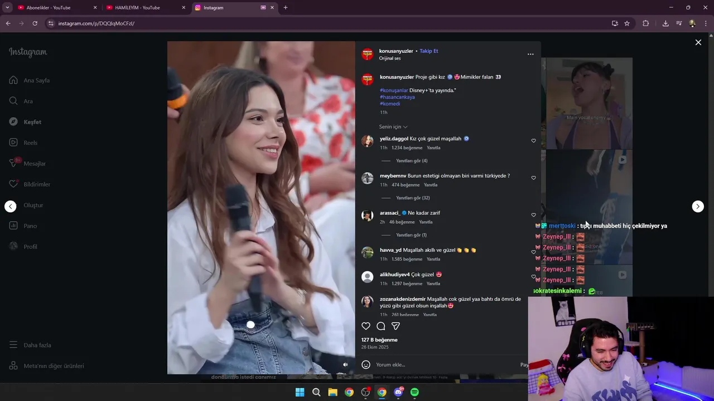
Task: Open the #hasancankaya hashtag
Action: 397,97
